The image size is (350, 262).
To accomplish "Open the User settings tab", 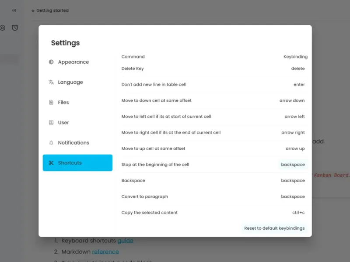I will 77,123.
